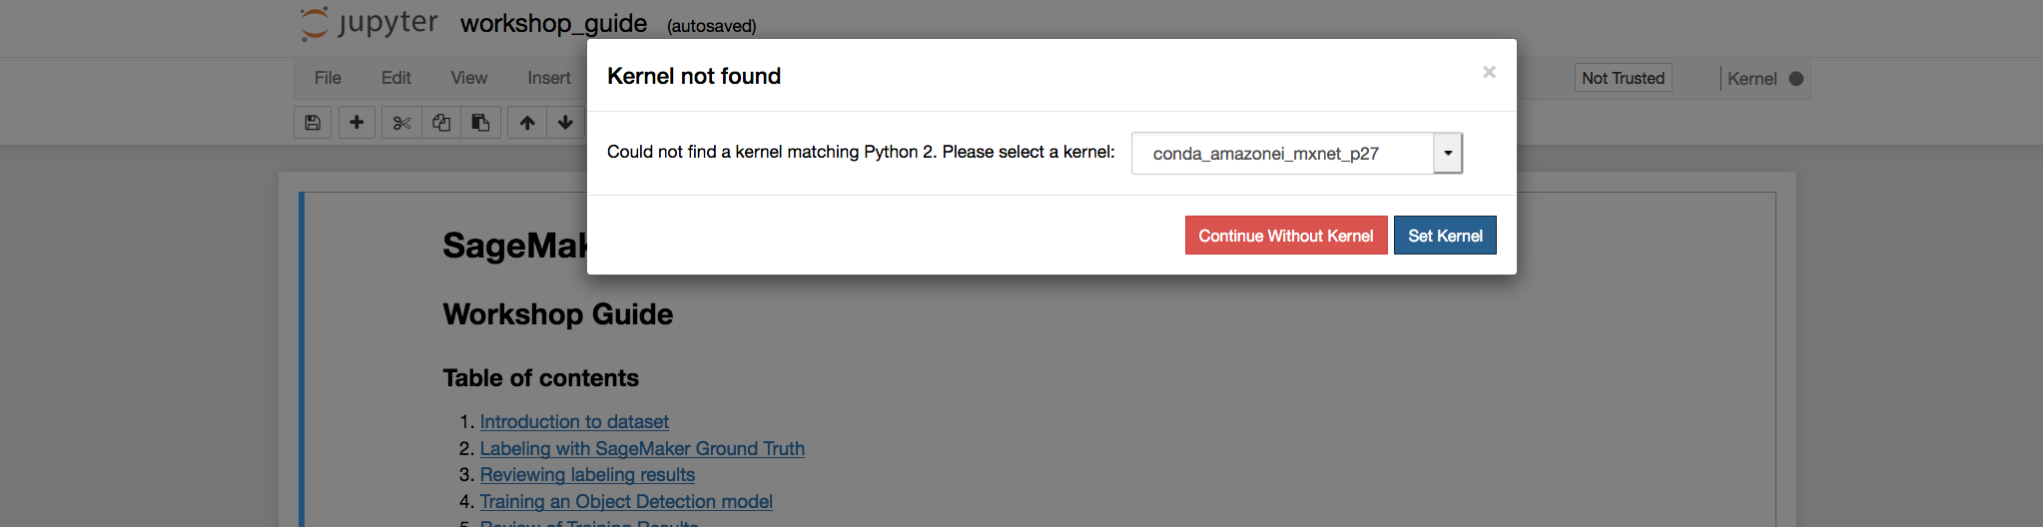Insert cell below with plus icon
Image resolution: width=2043 pixels, height=527 pixels.
point(356,123)
